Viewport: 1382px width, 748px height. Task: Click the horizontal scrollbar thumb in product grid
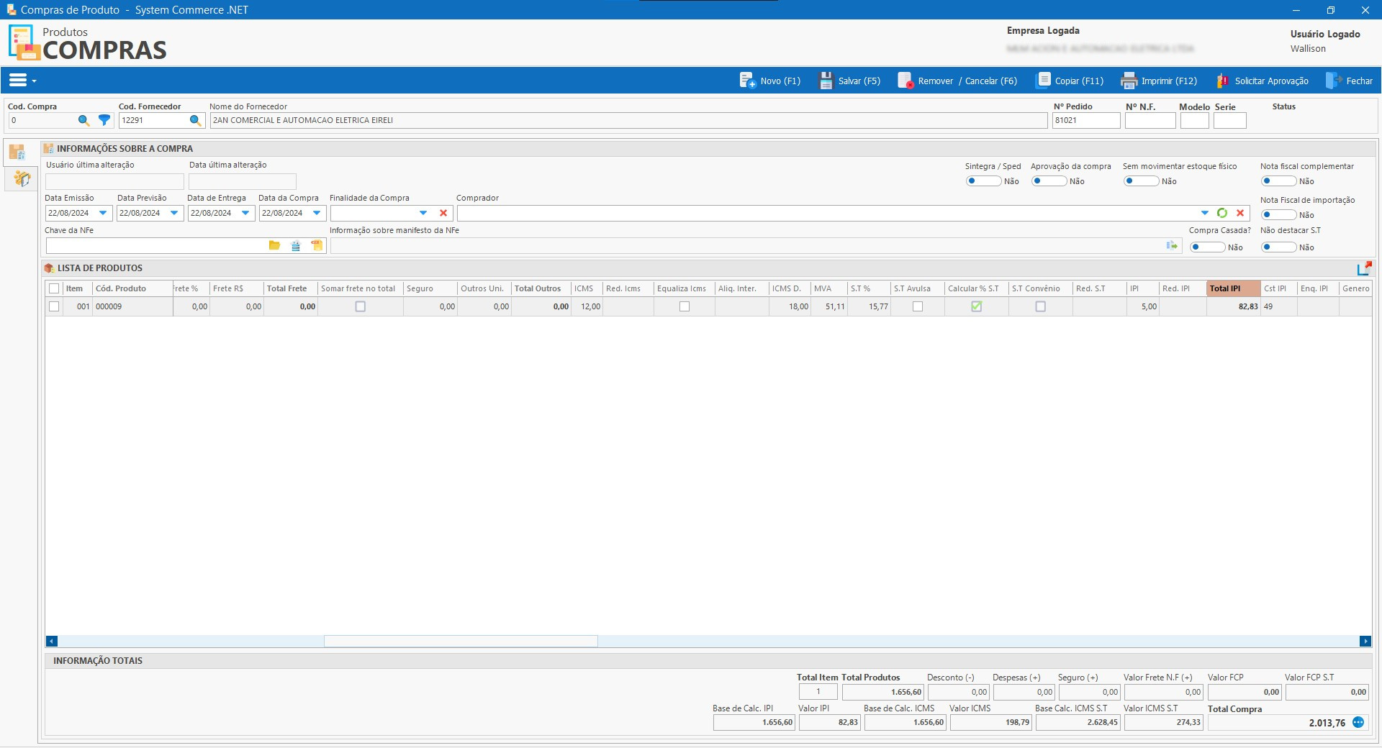click(x=461, y=642)
